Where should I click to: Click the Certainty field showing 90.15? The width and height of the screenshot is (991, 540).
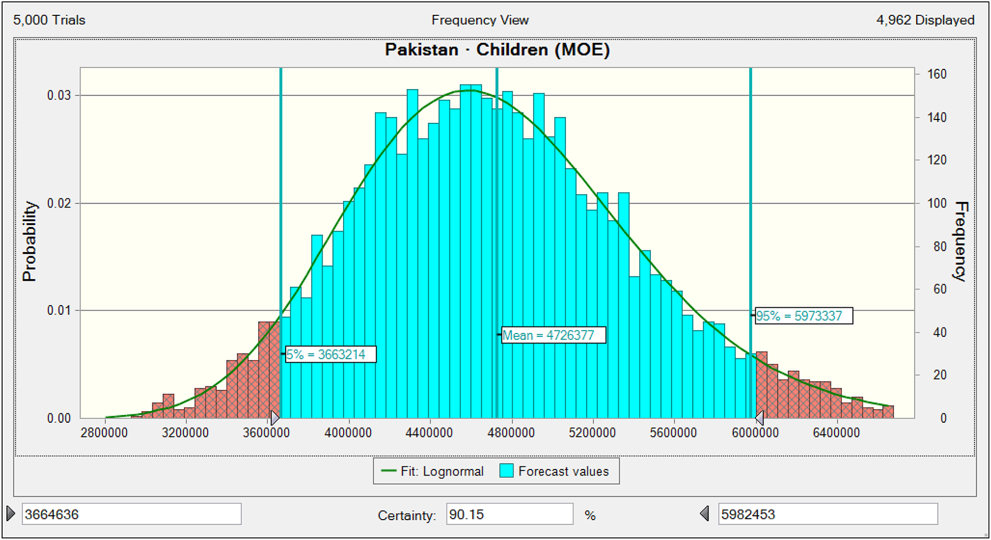(x=509, y=514)
